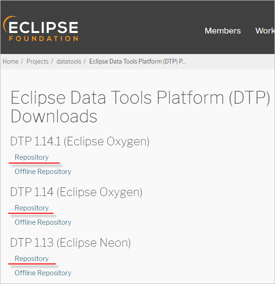Click empty area of the dark header bar
Image resolution: width=275 pixels, height=284 pixels.
(141, 27)
